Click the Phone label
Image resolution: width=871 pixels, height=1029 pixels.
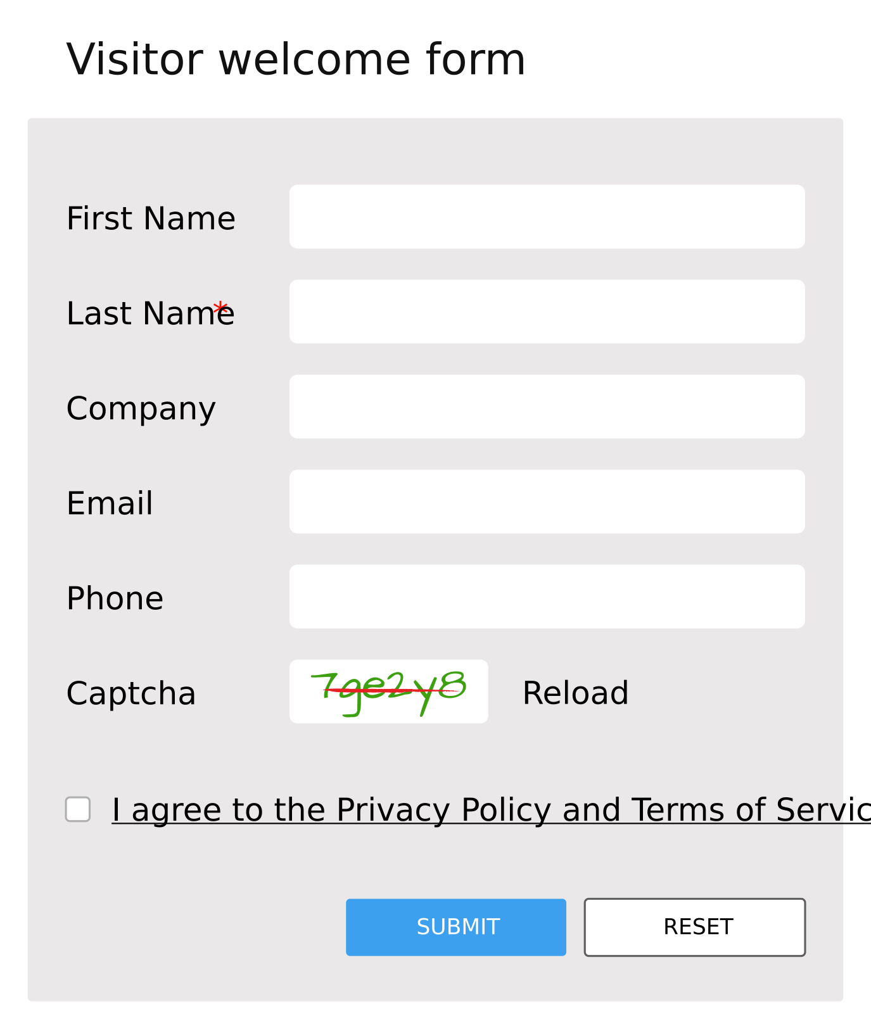tap(115, 598)
